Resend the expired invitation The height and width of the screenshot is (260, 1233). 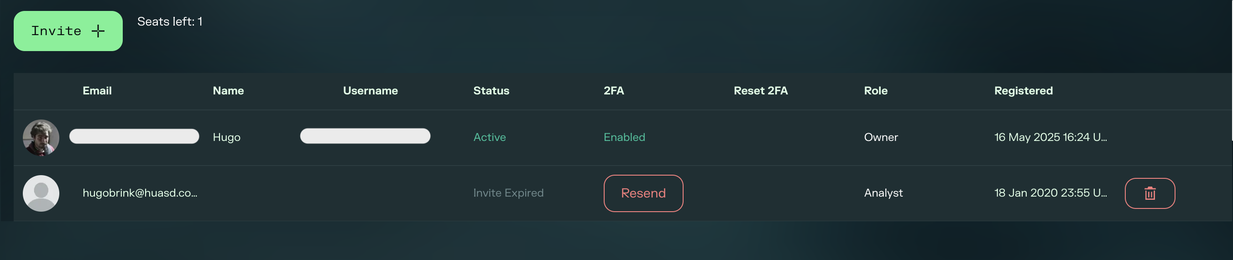tap(643, 193)
